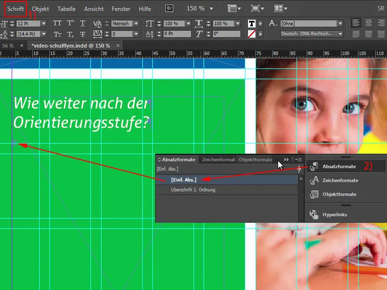Step the leading (14,4 Pt) value

12,34
